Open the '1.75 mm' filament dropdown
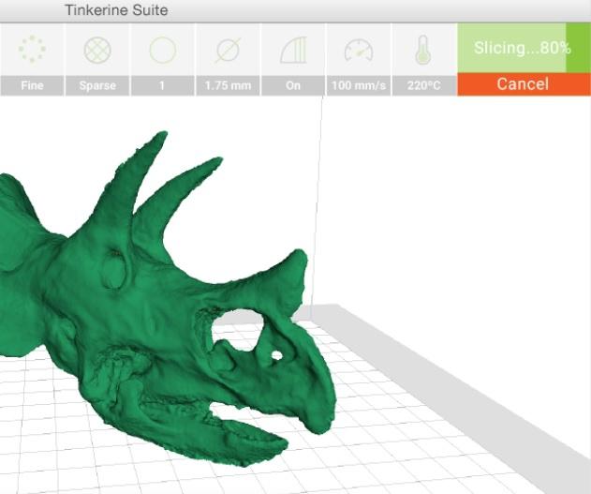591x494 pixels. coord(228,85)
